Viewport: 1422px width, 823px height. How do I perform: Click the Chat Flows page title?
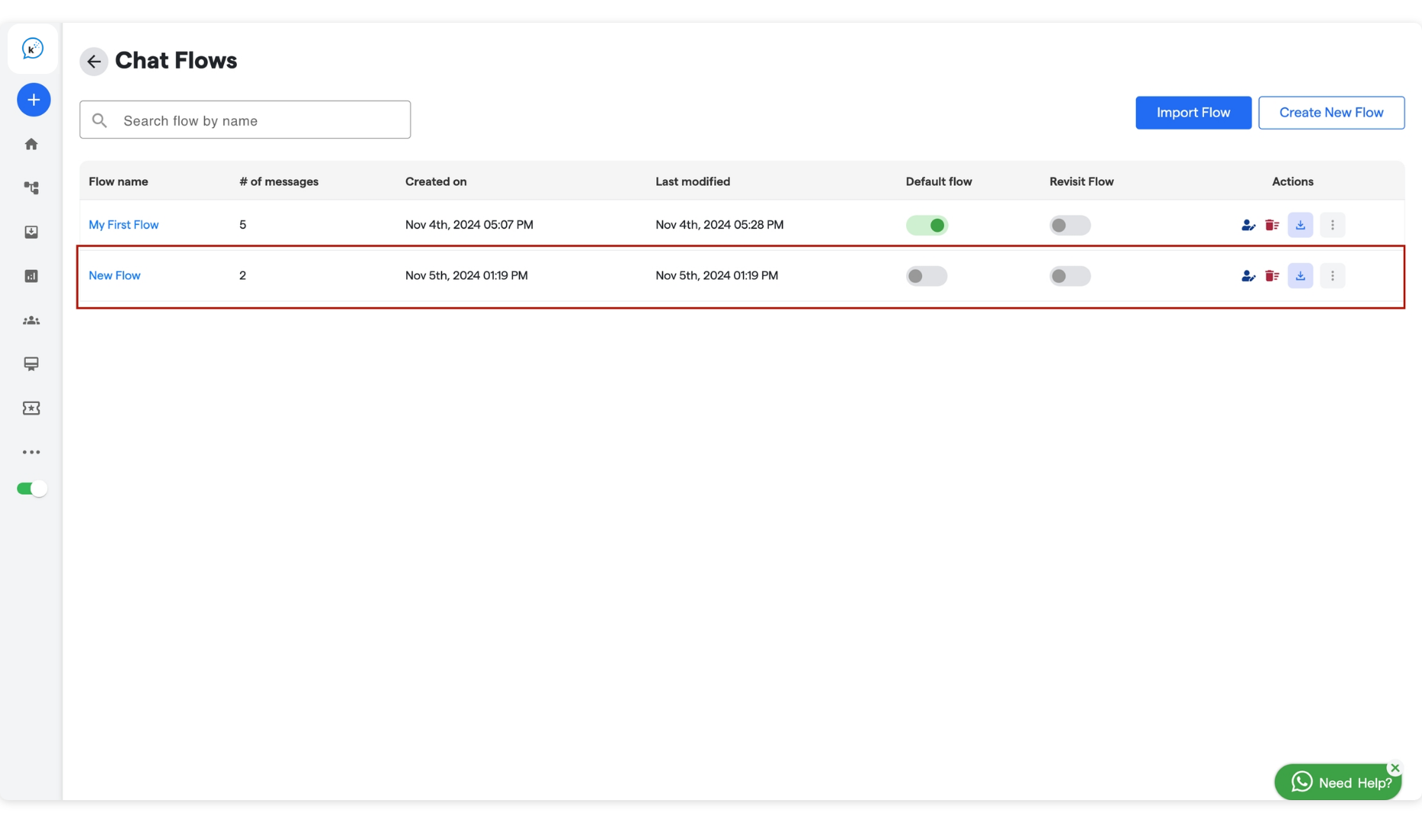(x=176, y=61)
